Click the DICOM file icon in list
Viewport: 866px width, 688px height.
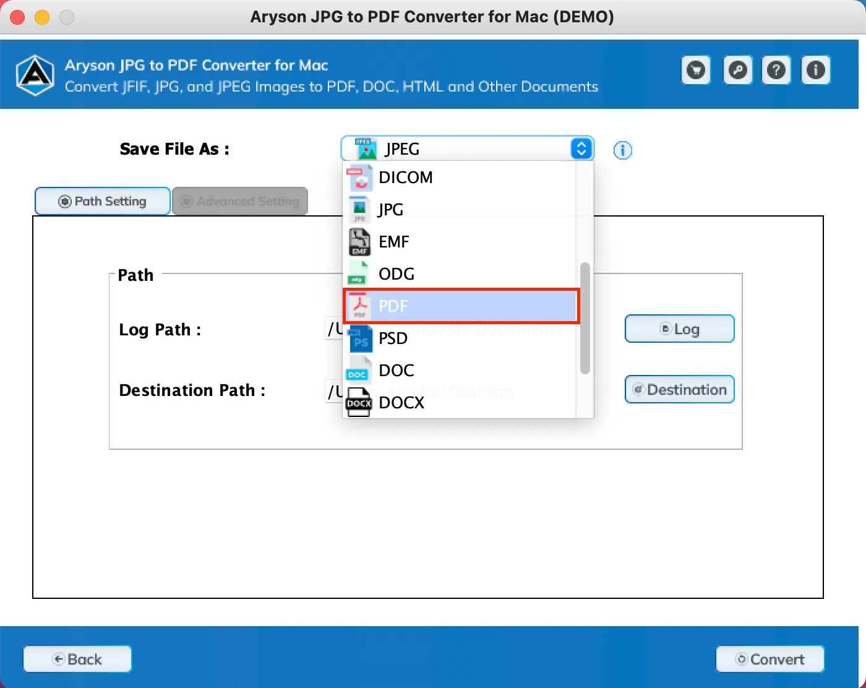359,178
